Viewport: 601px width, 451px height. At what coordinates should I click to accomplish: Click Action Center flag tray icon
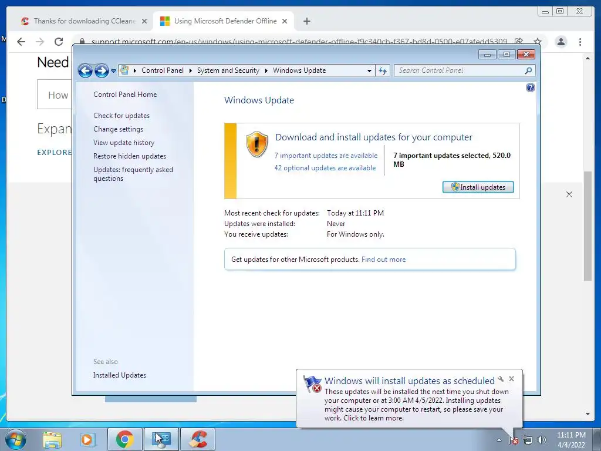click(514, 440)
